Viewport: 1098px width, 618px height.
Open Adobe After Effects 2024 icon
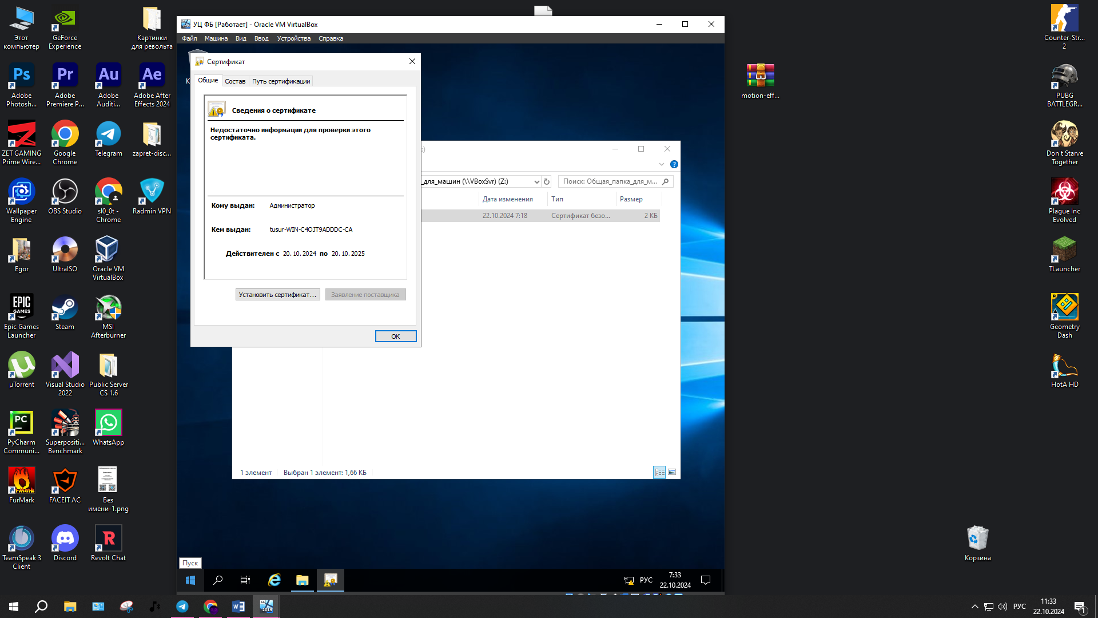tap(152, 85)
